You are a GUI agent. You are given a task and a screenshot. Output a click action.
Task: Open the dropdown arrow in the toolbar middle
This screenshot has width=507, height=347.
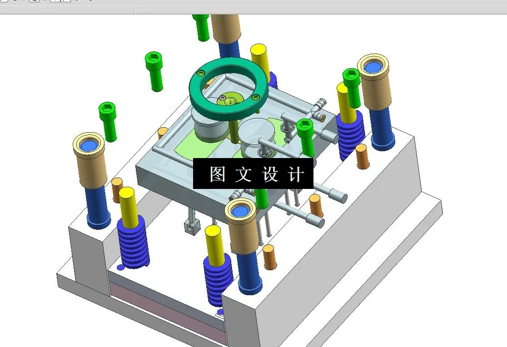(x=44, y=2)
